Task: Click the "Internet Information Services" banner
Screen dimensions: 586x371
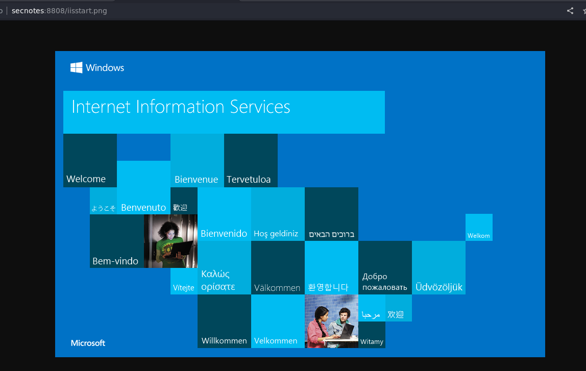Action: pos(224,112)
